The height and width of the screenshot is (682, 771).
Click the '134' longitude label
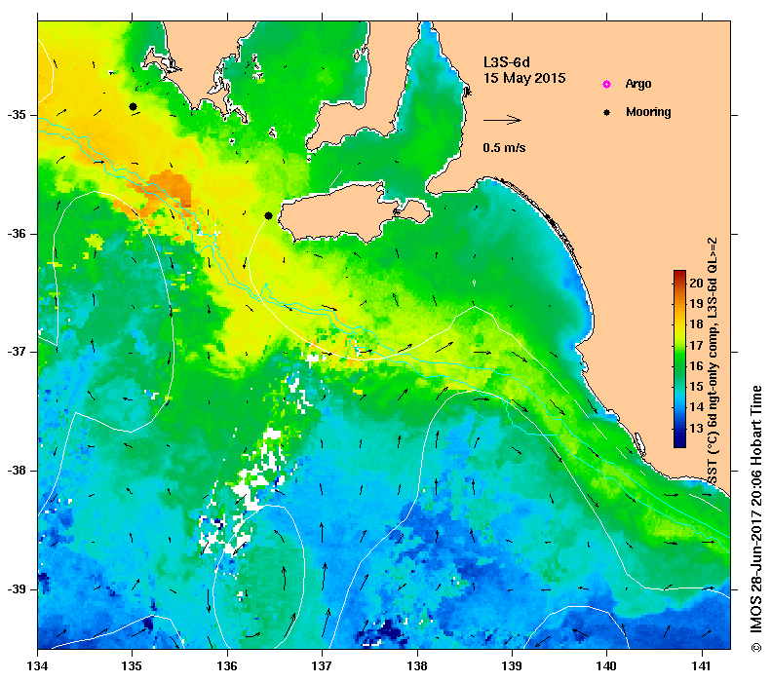point(38,666)
